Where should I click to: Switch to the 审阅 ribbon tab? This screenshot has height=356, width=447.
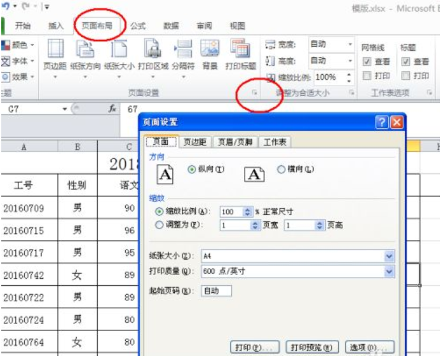pos(204,26)
